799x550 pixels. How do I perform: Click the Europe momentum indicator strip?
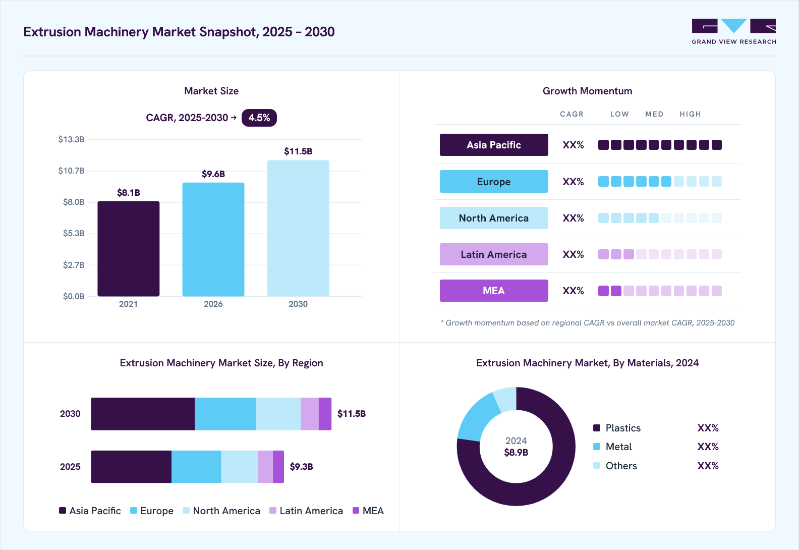pos(660,182)
